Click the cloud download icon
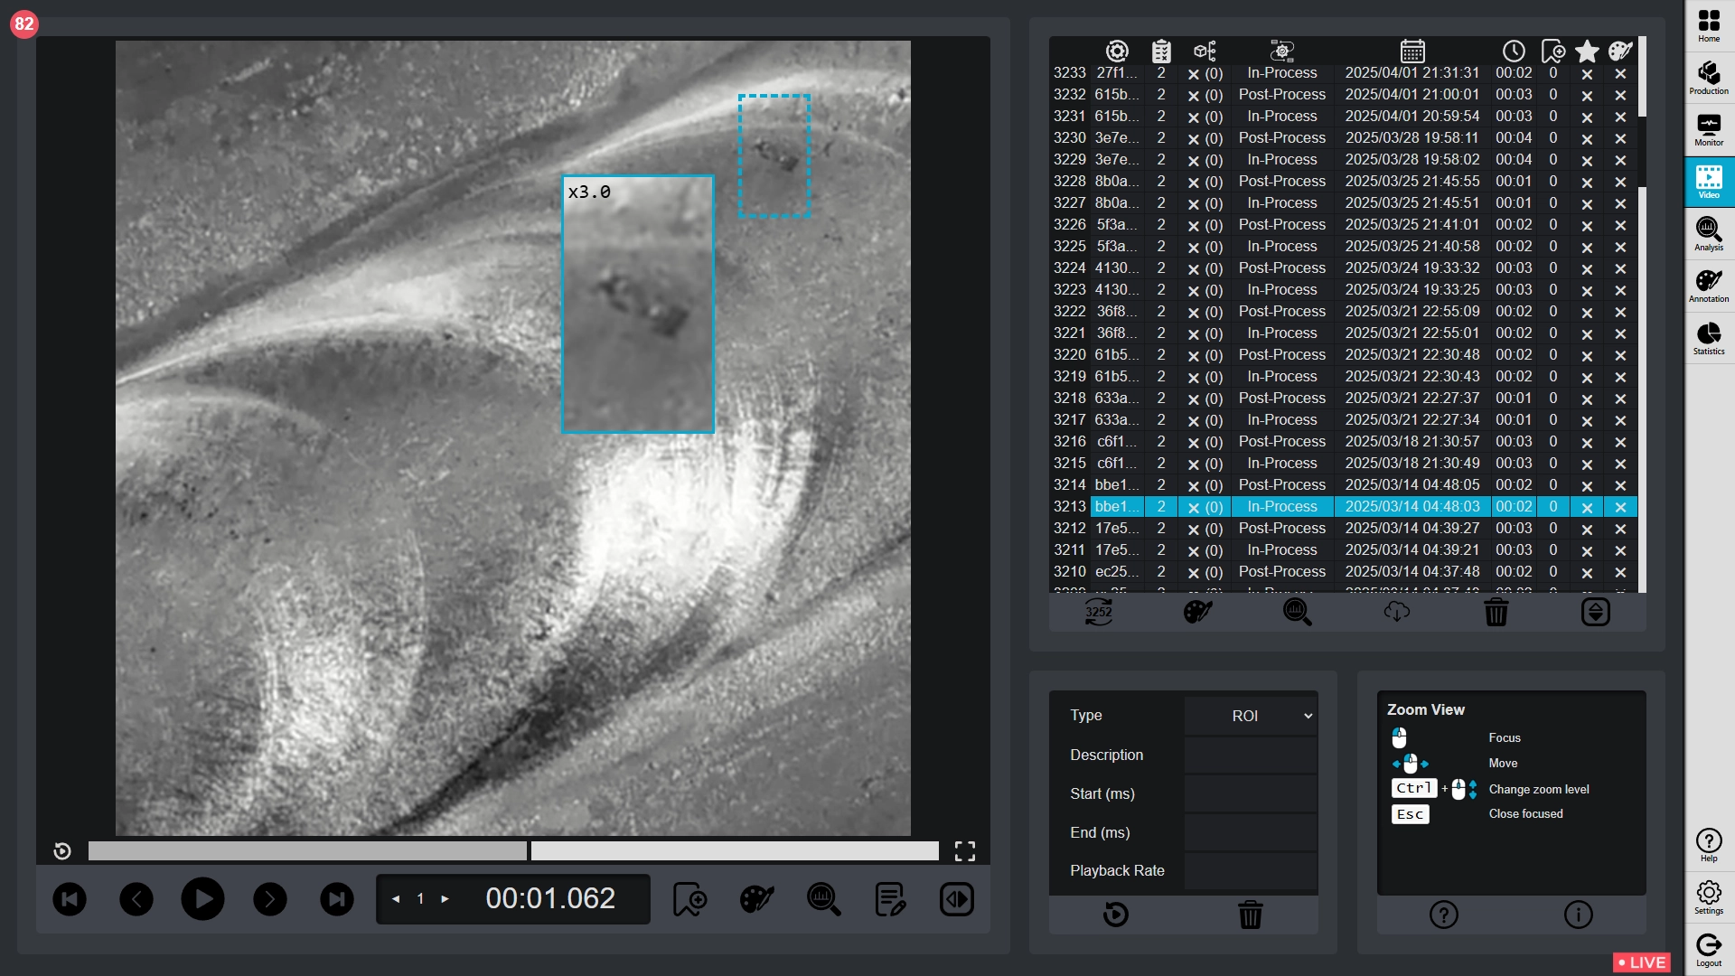This screenshot has width=1735, height=976. [x=1396, y=613]
